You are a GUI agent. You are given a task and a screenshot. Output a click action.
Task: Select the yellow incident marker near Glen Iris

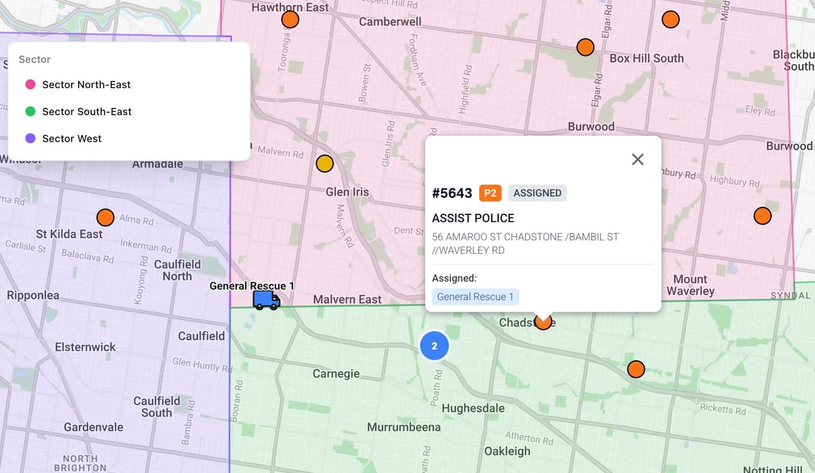[325, 164]
